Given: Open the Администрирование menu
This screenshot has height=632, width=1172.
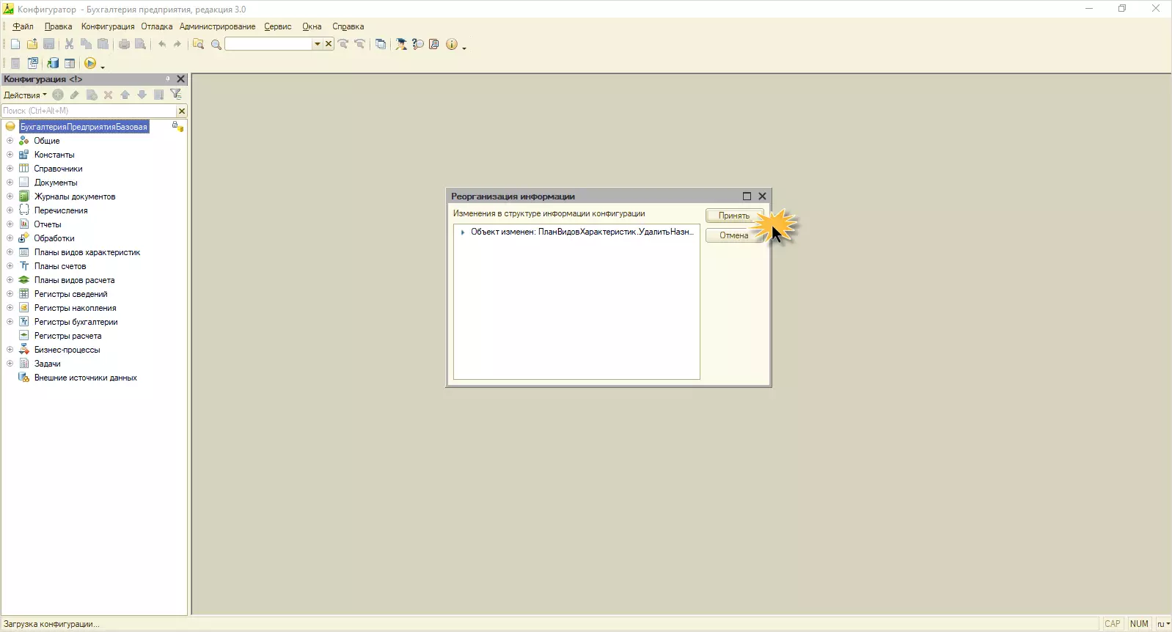Looking at the screenshot, I should (218, 26).
